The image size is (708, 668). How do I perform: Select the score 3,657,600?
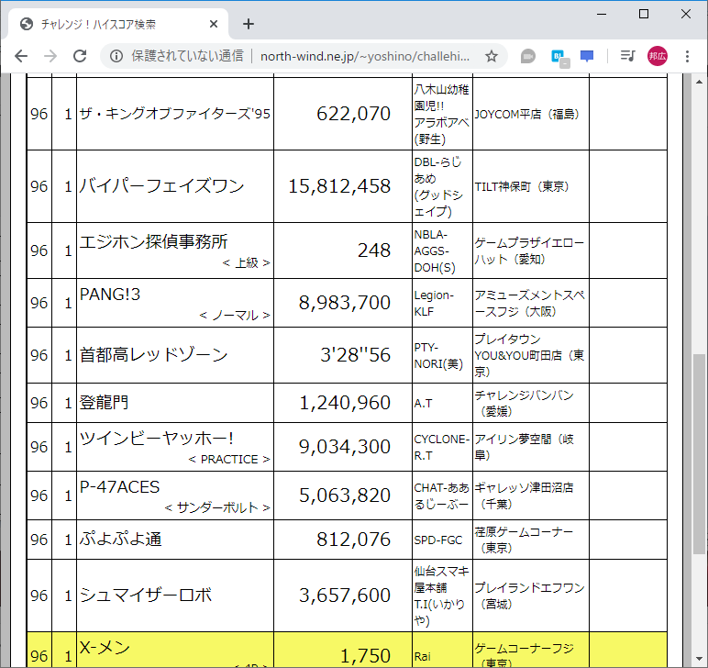coord(345,596)
